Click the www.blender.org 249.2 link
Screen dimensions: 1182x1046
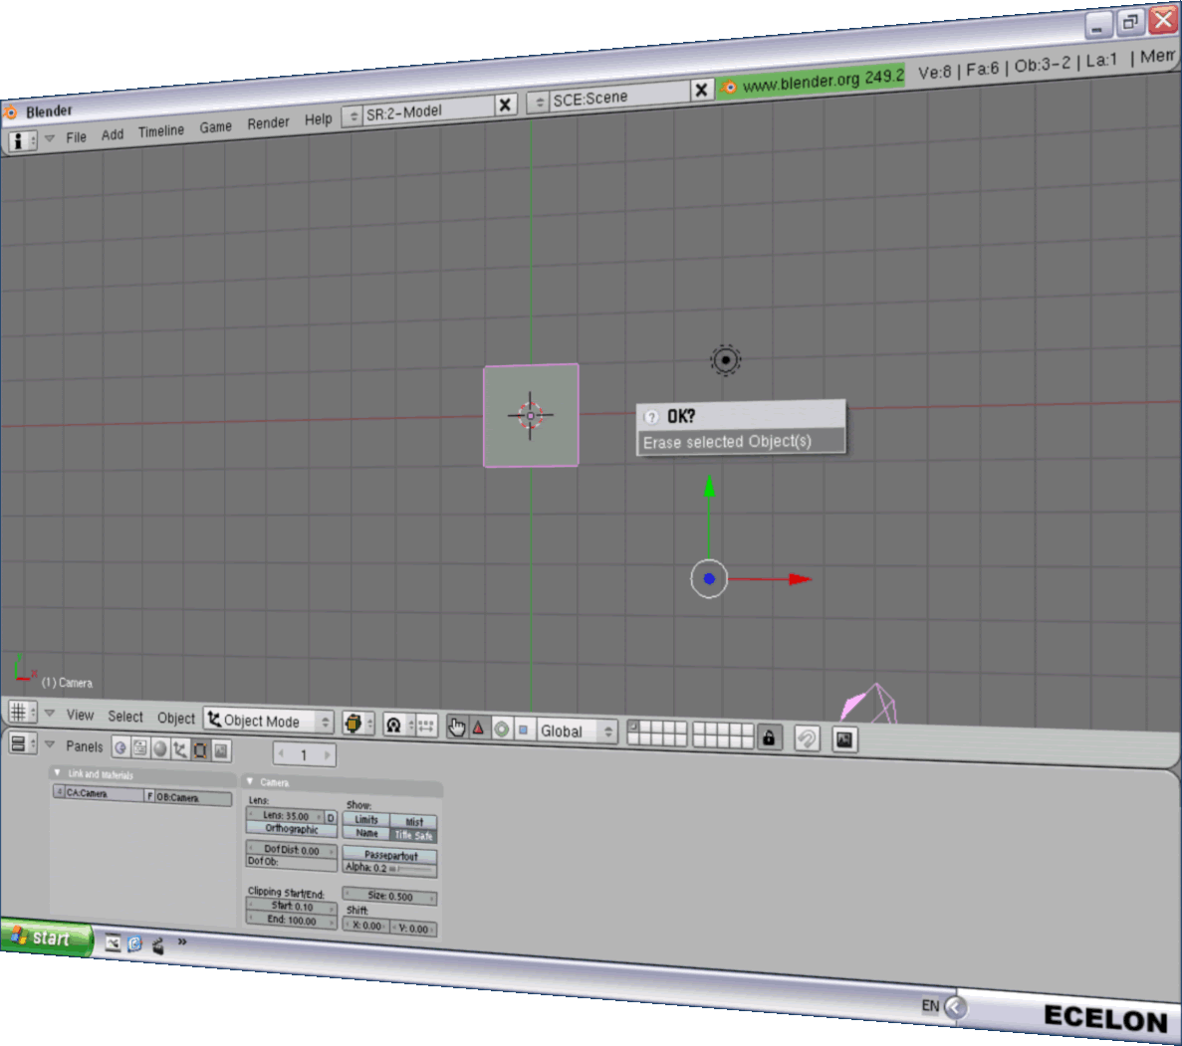click(x=823, y=80)
